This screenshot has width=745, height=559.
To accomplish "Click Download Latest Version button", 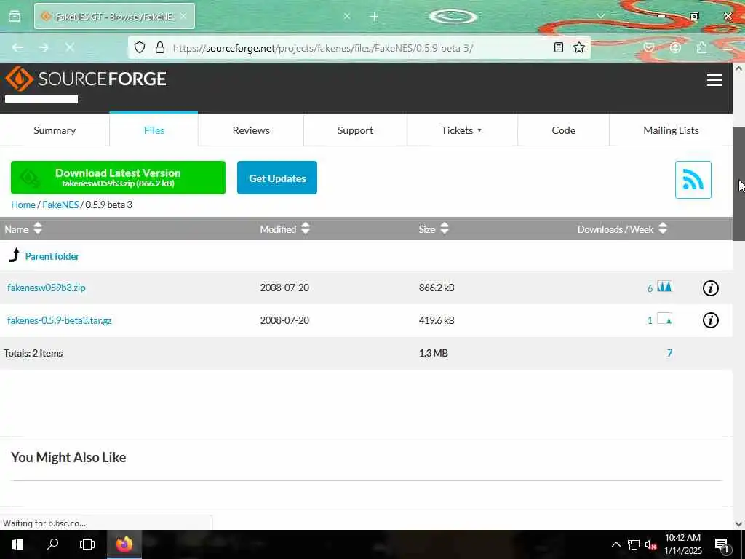I will (118, 178).
